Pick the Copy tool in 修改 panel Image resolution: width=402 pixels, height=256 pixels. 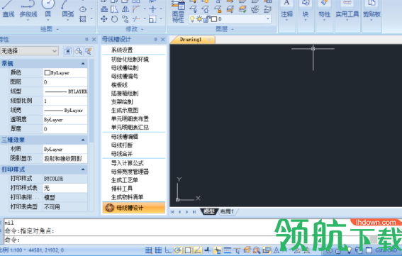125,18
